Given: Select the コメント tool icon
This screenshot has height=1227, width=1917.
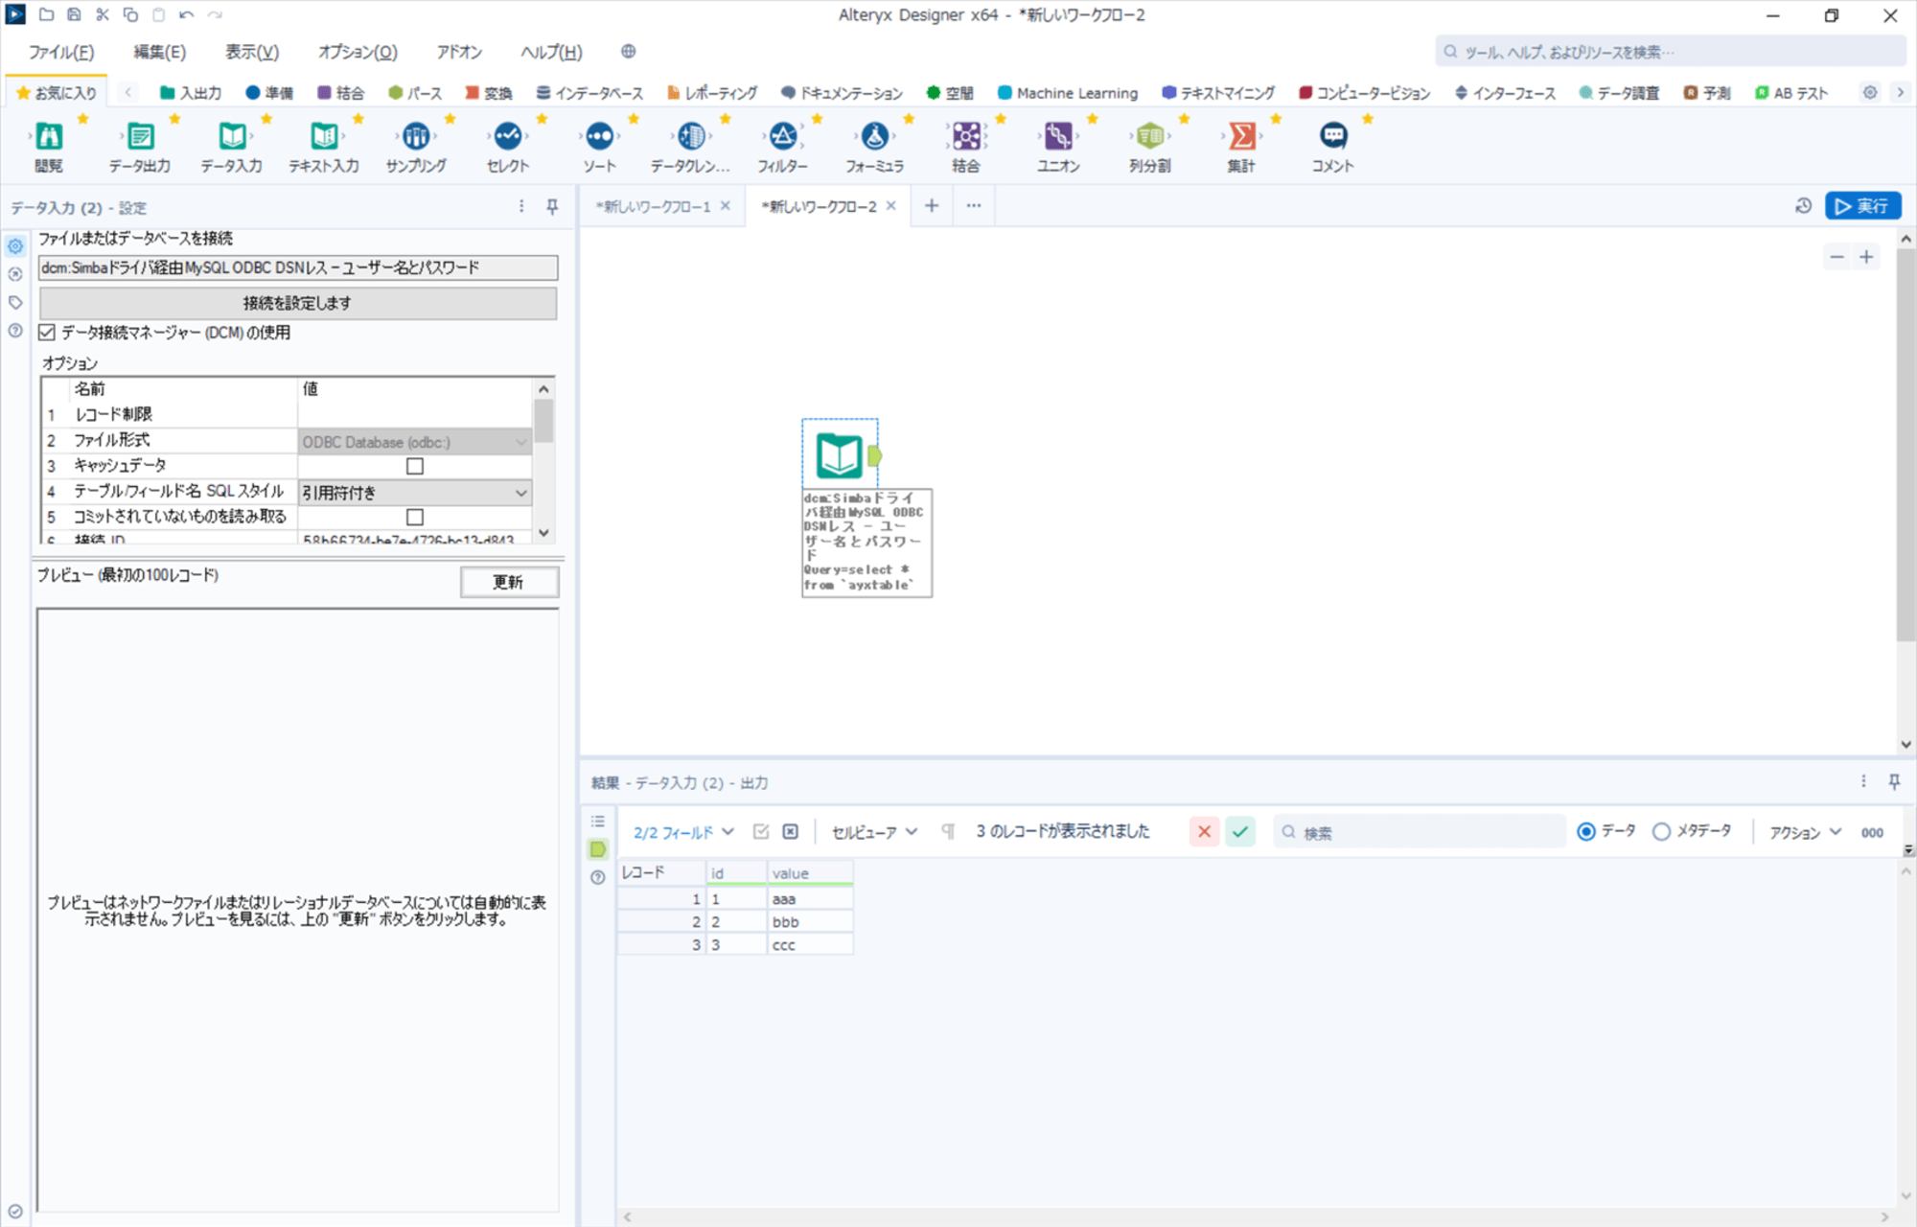Looking at the screenshot, I should pyautogui.click(x=1333, y=136).
